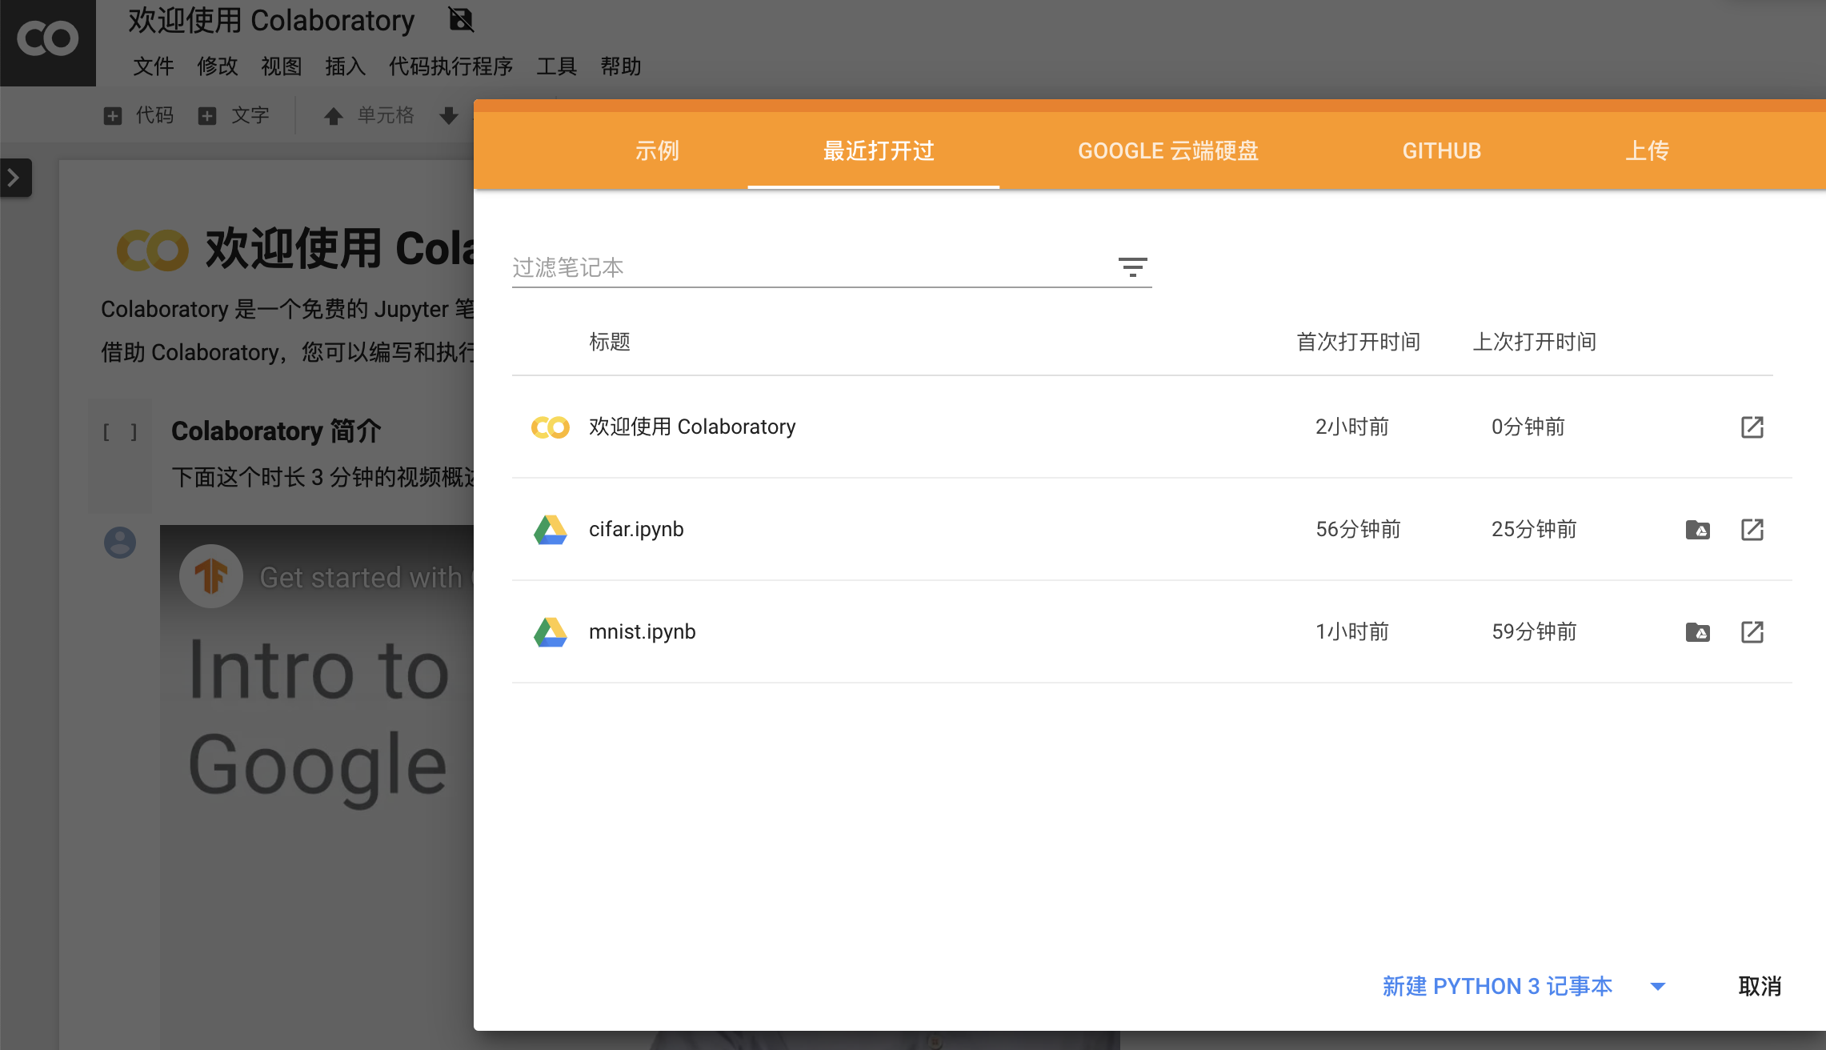Click the move cell down arrow

[x=448, y=114]
